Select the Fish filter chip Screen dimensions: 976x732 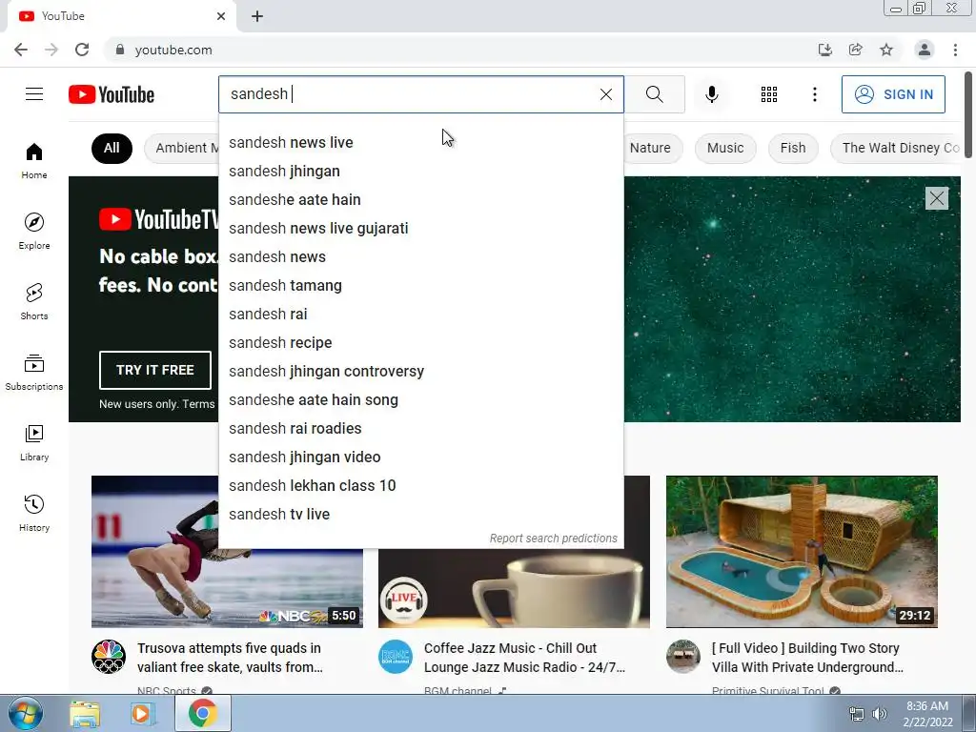click(x=793, y=148)
